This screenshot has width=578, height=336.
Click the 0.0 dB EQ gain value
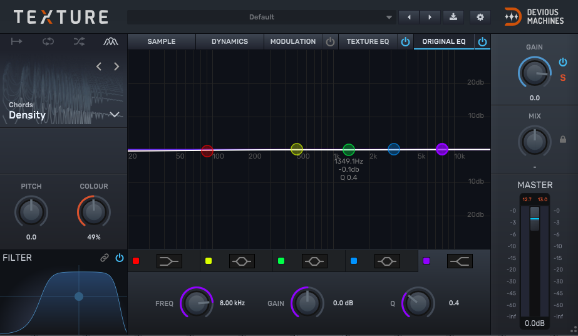pyautogui.click(x=343, y=303)
